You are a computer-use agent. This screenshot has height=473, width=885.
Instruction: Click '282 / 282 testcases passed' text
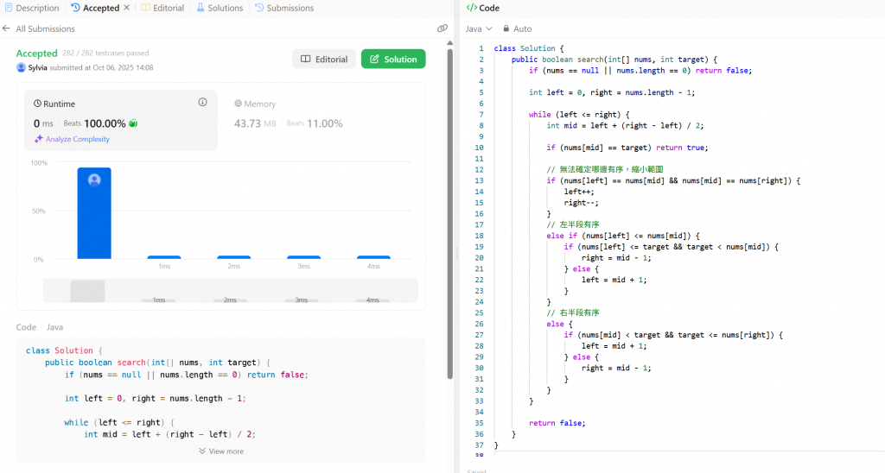pos(105,53)
